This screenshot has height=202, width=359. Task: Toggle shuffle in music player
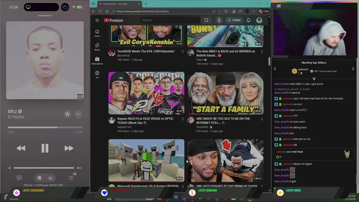tap(75, 174)
